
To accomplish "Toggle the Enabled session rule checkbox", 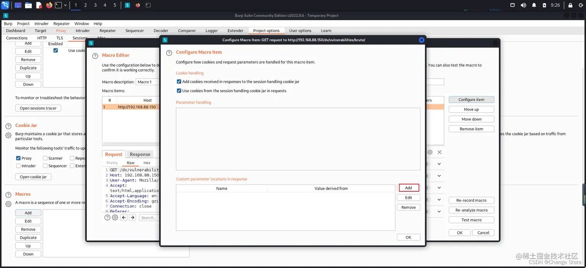I will (55, 50).
